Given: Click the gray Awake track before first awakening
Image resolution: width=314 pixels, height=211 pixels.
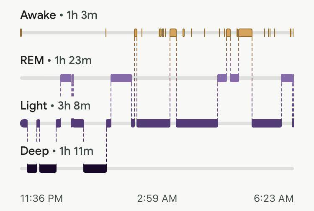Looking at the screenshot, I should [x=63, y=33].
